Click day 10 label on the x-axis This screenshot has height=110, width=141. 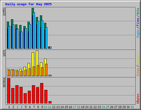coord(46,107)
